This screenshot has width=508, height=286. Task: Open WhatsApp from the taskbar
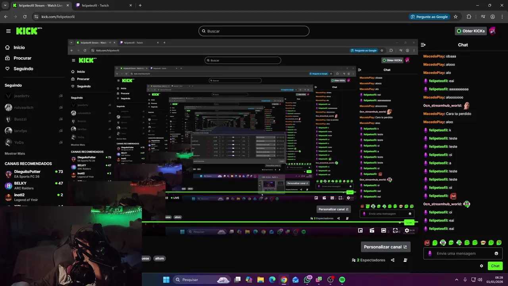click(307, 280)
